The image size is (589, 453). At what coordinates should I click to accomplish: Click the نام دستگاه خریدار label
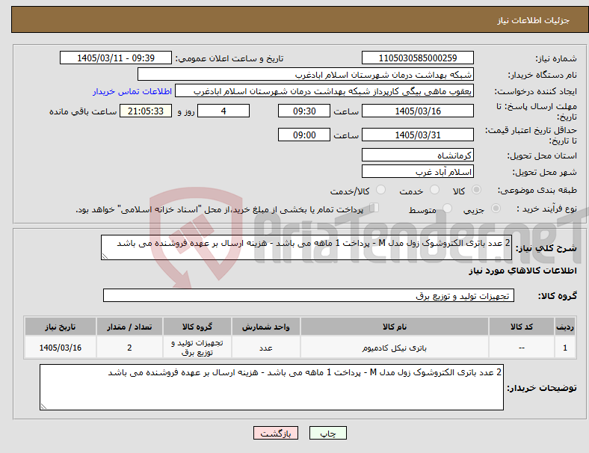[x=543, y=75]
